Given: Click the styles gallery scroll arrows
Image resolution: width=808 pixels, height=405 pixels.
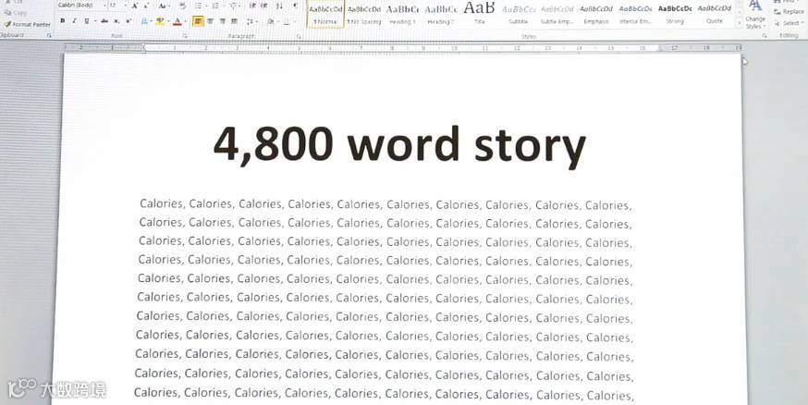Looking at the screenshot, I should click(x=739, y=15).
